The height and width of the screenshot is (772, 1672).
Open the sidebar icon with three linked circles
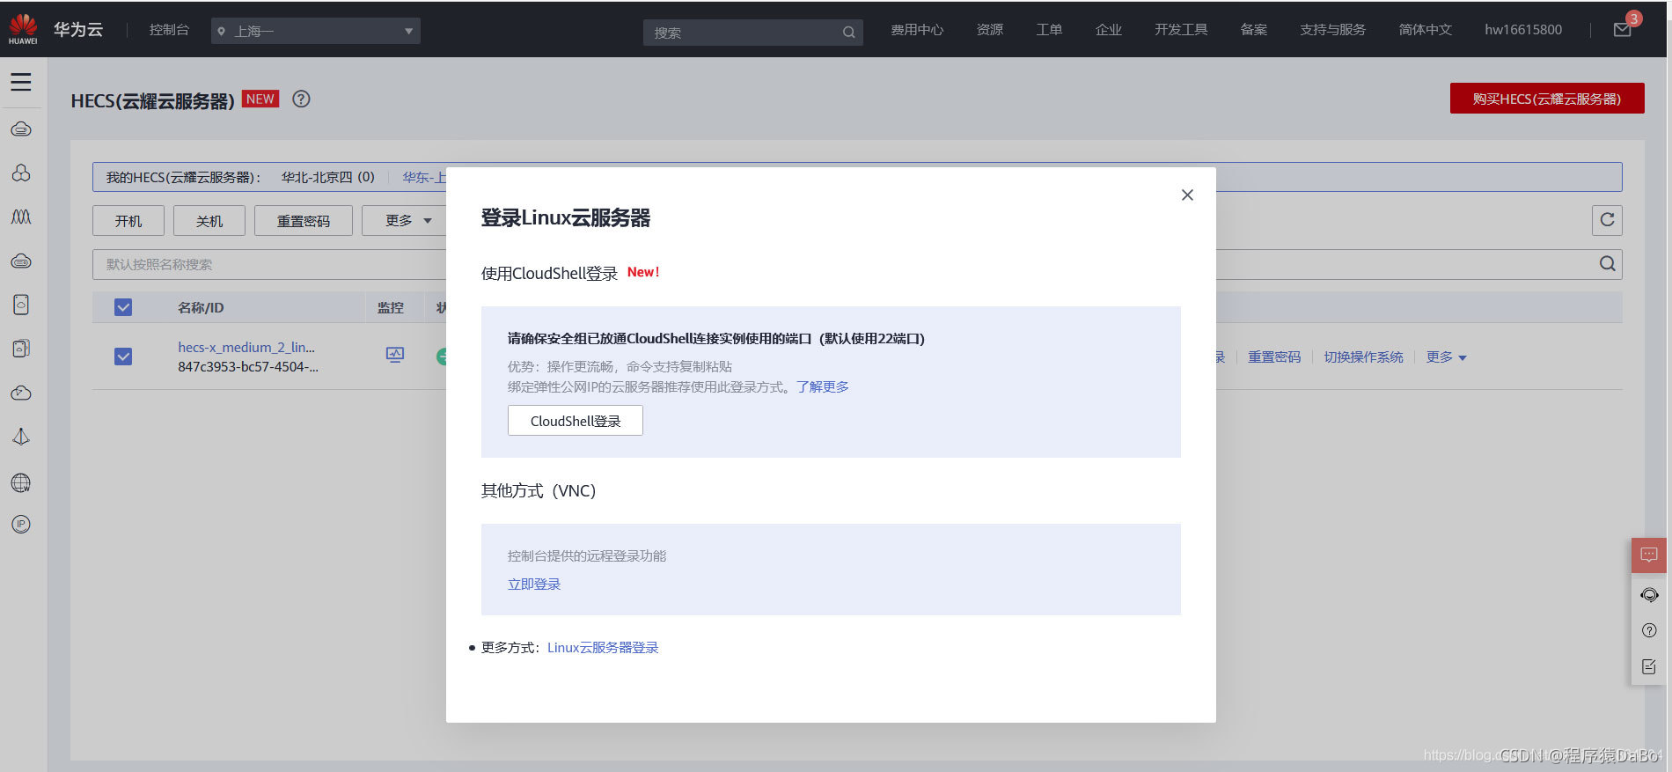tap(21, 173)
